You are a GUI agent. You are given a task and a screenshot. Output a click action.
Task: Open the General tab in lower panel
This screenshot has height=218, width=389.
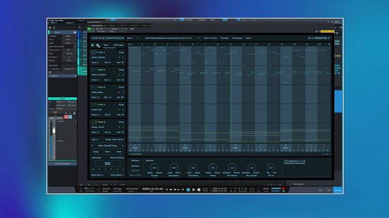135,166
